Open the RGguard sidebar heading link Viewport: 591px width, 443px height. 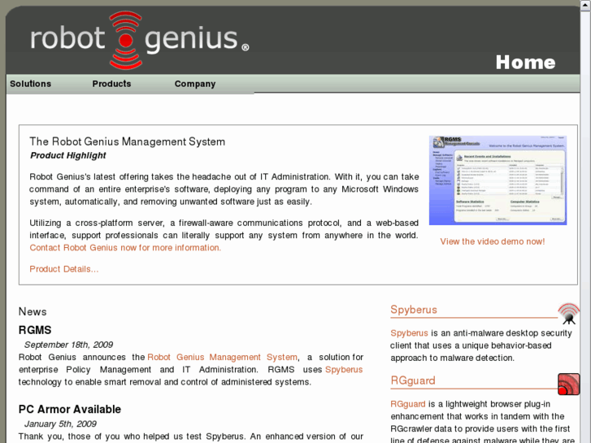pos(413,380)
